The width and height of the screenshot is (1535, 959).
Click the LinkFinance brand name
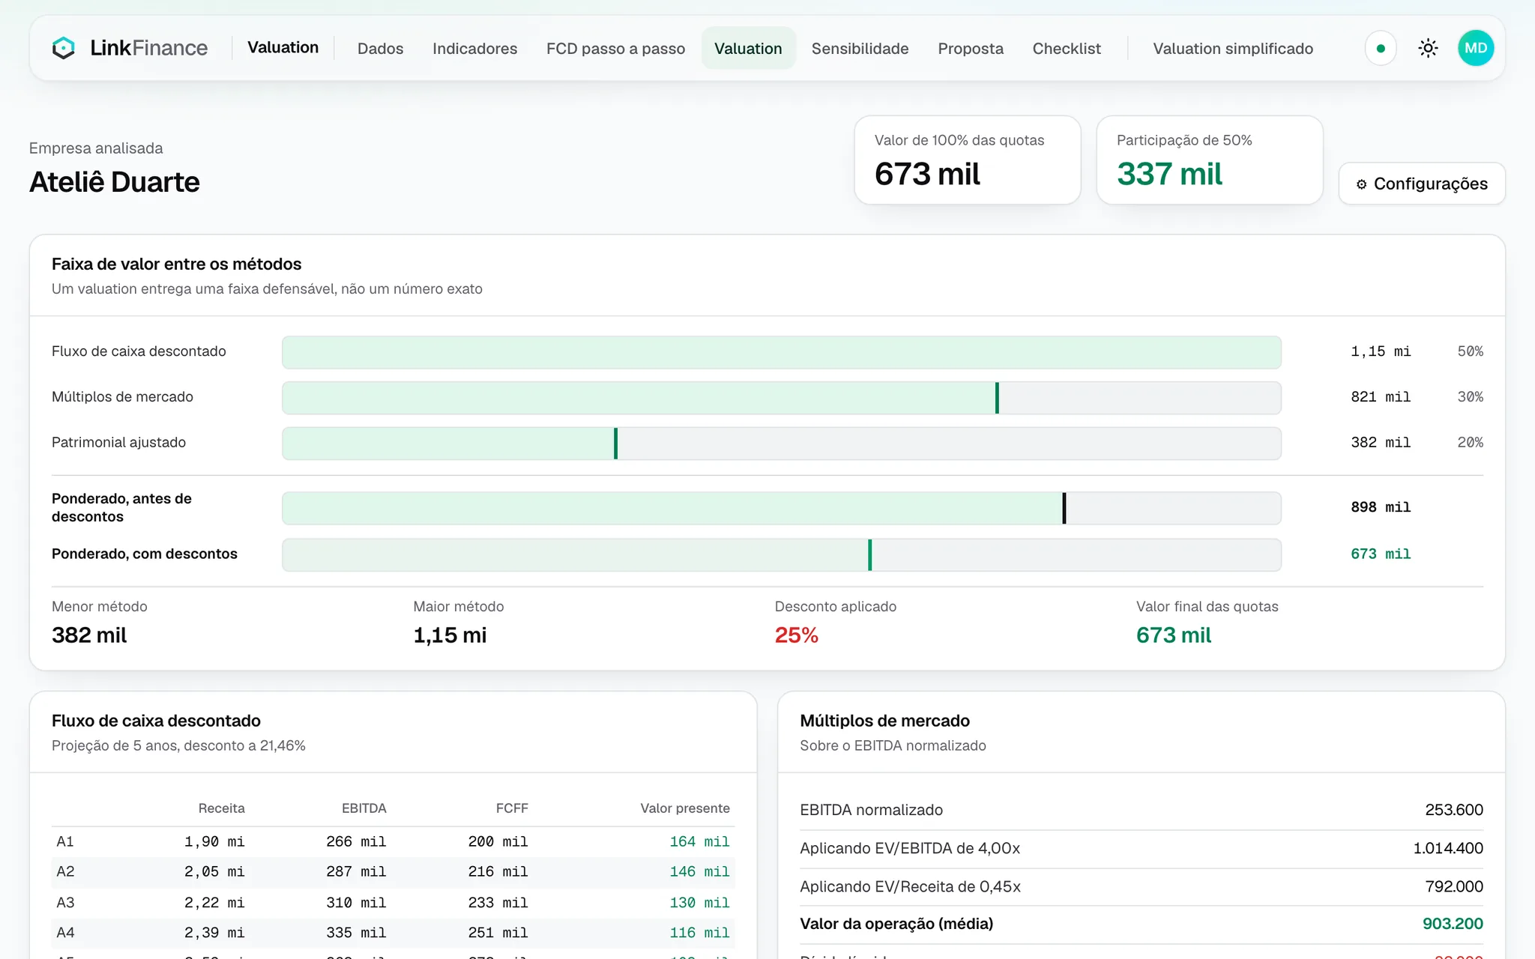pyautogui.click(x=148, y=48)
